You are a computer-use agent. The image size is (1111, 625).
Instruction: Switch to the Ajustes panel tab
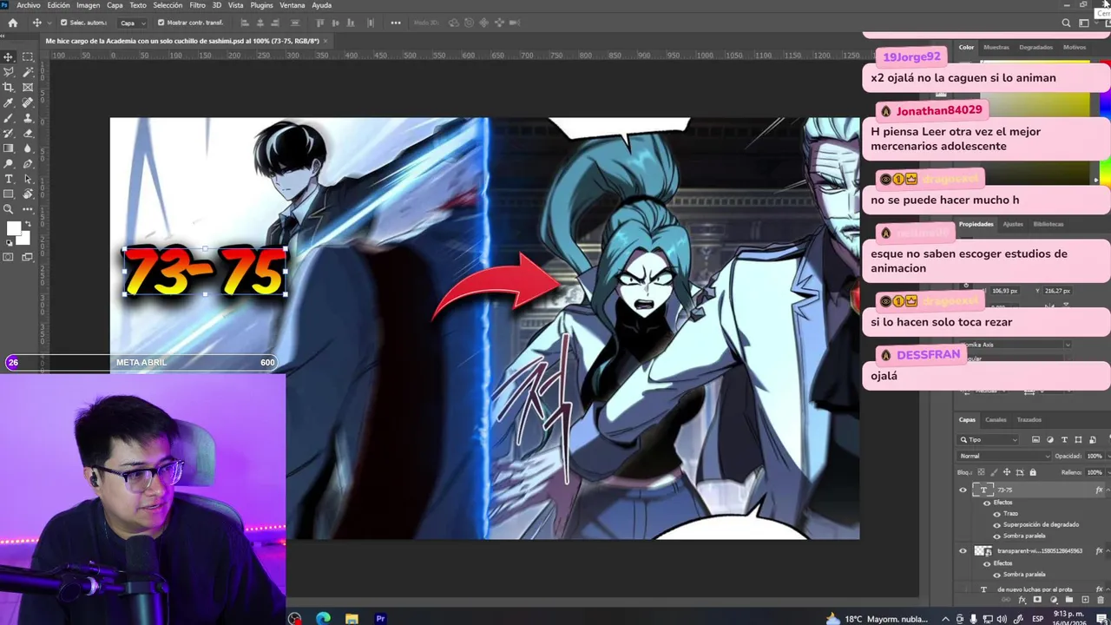coord(1013,224)
